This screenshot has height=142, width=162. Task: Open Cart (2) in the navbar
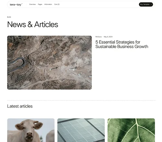click(x=57, y=4)
